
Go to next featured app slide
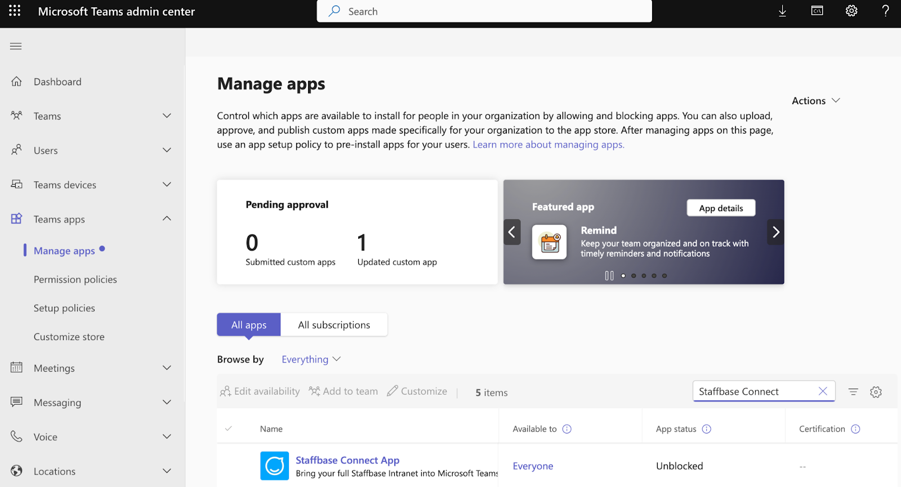pos(775,232)
